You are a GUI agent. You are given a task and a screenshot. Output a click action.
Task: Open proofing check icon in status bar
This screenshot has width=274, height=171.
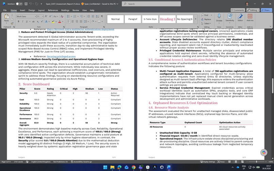click(27, 162)
